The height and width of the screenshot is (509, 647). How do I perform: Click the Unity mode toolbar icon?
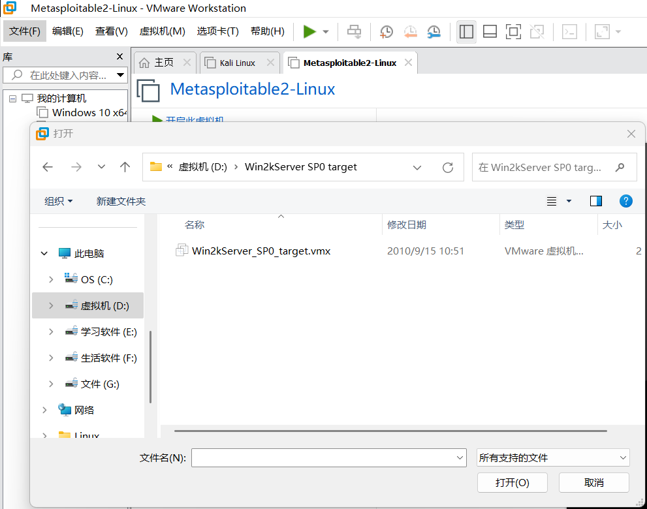point(537,32)
